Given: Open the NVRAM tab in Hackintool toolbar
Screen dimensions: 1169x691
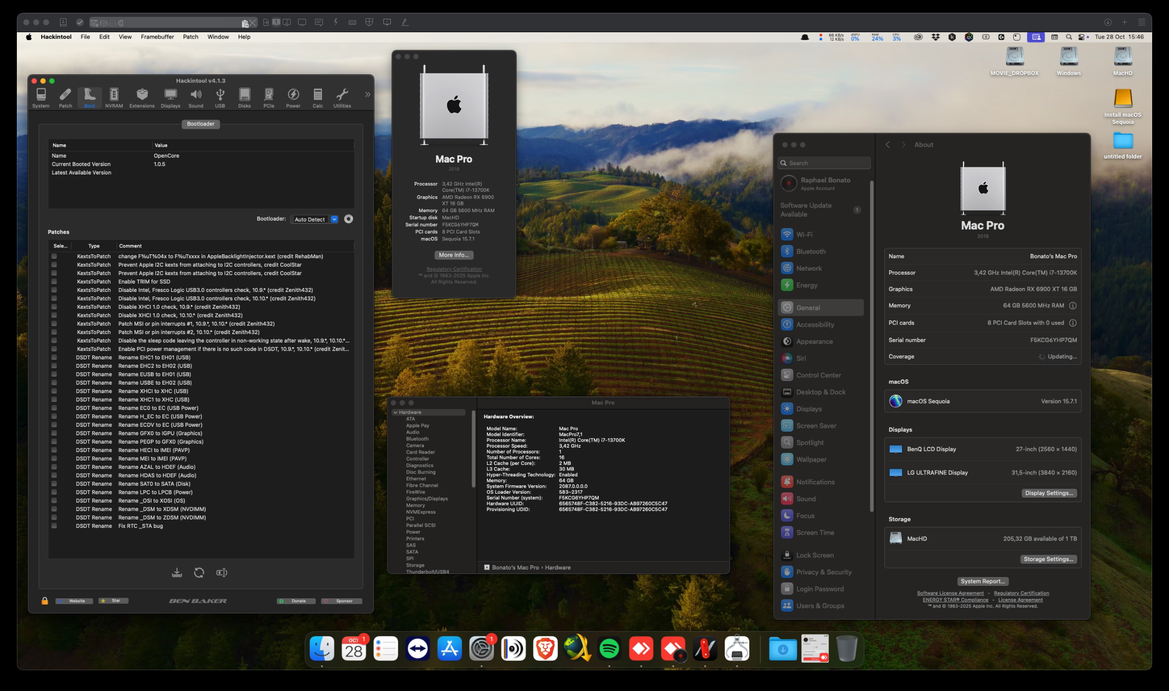Looking at the screenshot, I should pos(114,98).
